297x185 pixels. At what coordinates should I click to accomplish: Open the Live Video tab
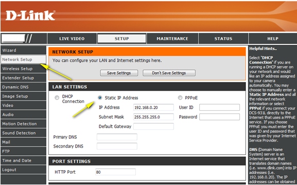[72, 38]
